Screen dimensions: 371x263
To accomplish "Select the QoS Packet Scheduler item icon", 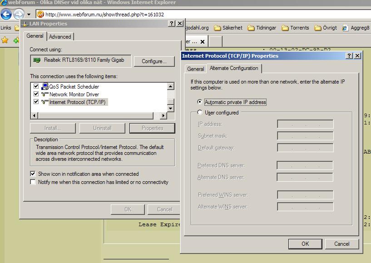I will click(x=45, y=86).
